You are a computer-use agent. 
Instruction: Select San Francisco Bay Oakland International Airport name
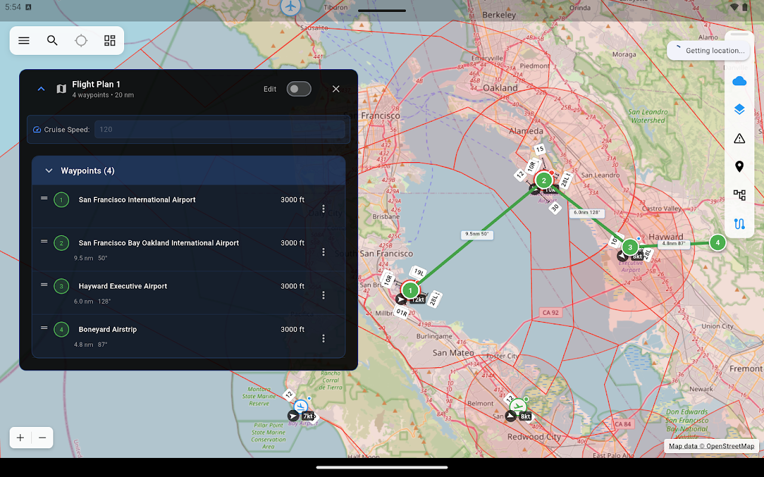point(159,243)
